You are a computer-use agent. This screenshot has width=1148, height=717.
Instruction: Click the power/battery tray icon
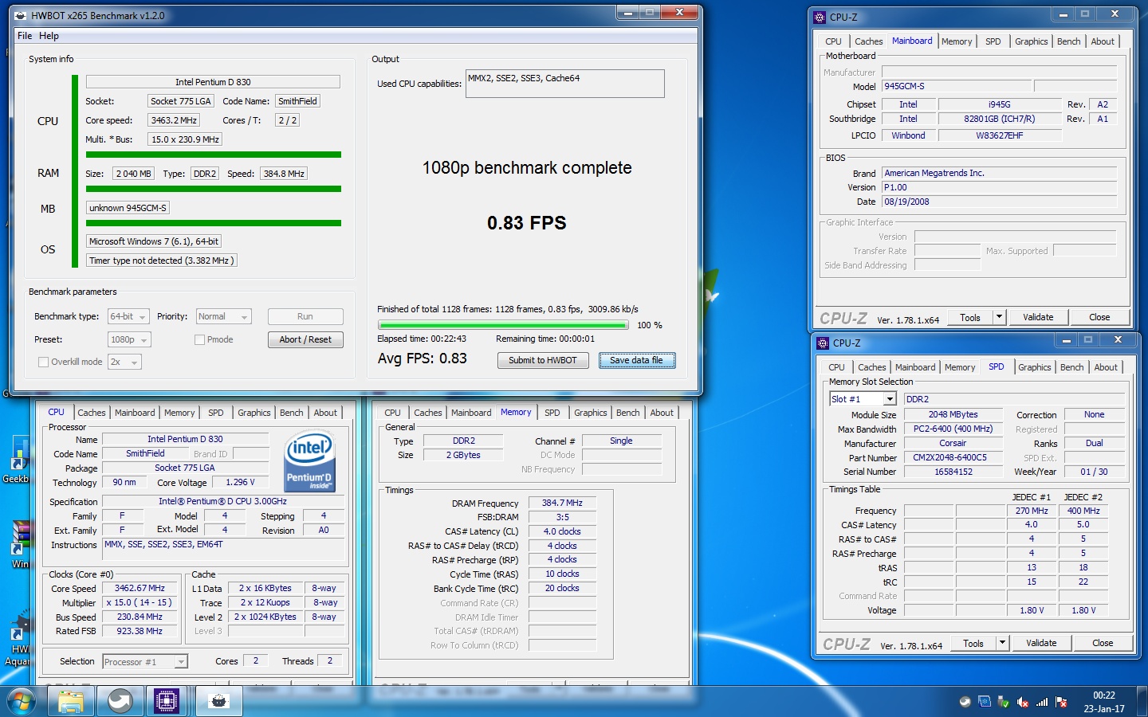point(1004,702)
